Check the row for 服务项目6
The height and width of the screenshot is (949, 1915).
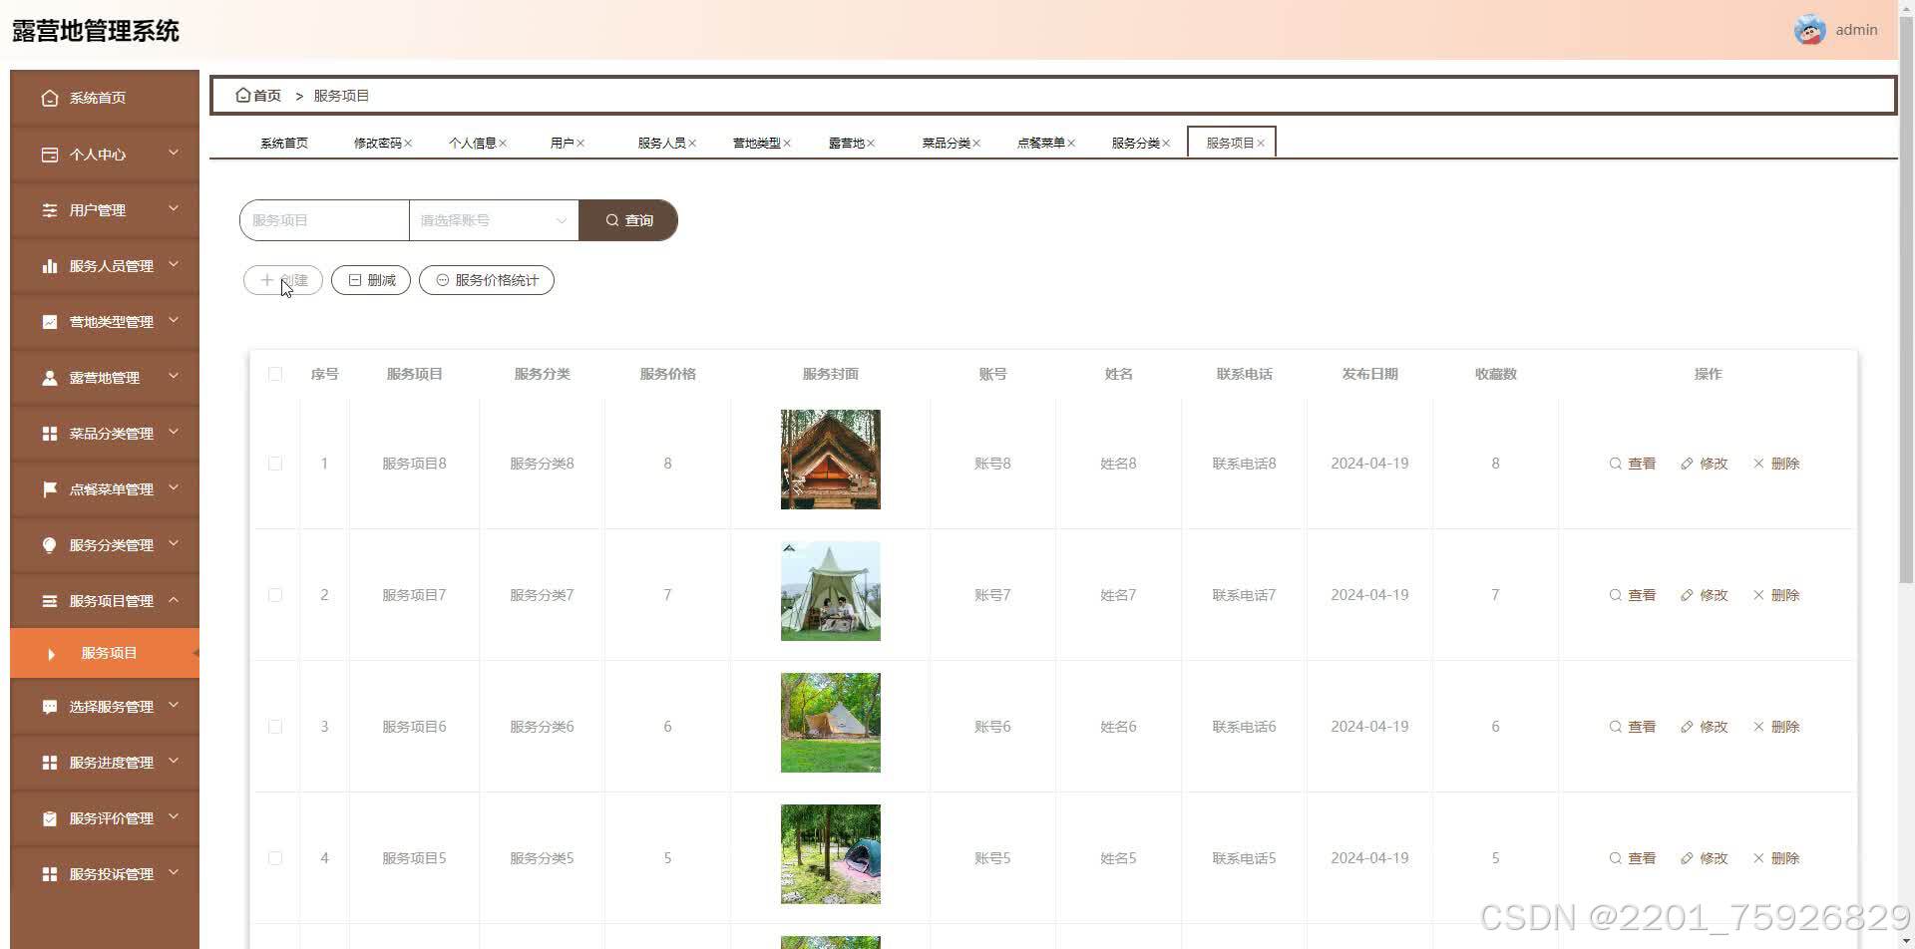point(275,727)
